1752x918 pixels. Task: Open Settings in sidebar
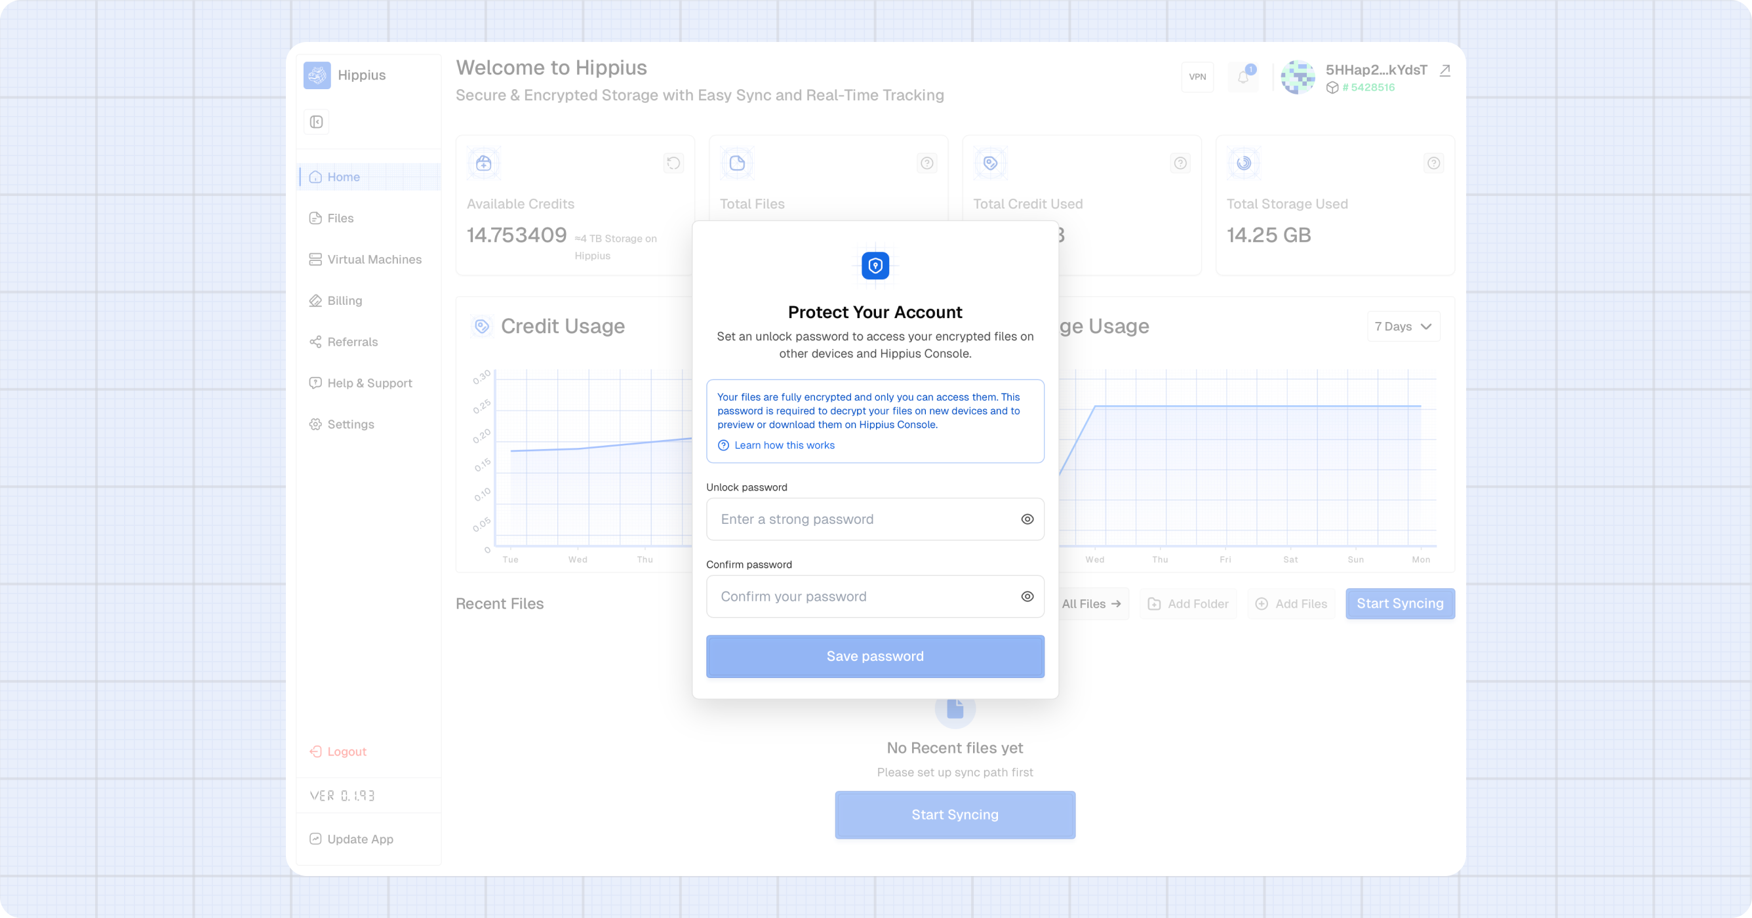point(369,424)
